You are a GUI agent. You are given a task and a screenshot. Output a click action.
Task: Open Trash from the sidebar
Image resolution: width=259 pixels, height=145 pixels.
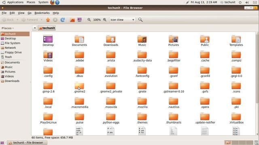click(15, 57)
